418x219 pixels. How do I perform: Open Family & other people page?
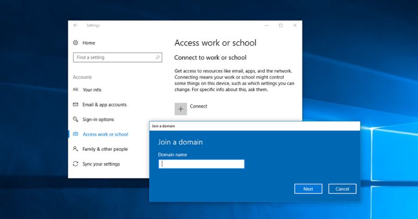(x=105, y=149)
